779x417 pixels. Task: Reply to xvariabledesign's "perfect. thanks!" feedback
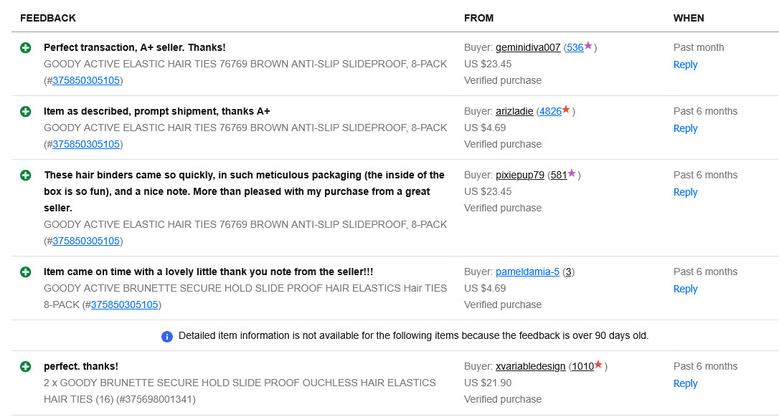pyautogui.click(x=685, y=384)
